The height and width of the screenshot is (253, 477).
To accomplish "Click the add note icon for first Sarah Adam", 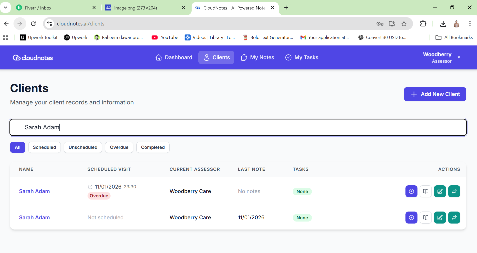I will 411,191.
